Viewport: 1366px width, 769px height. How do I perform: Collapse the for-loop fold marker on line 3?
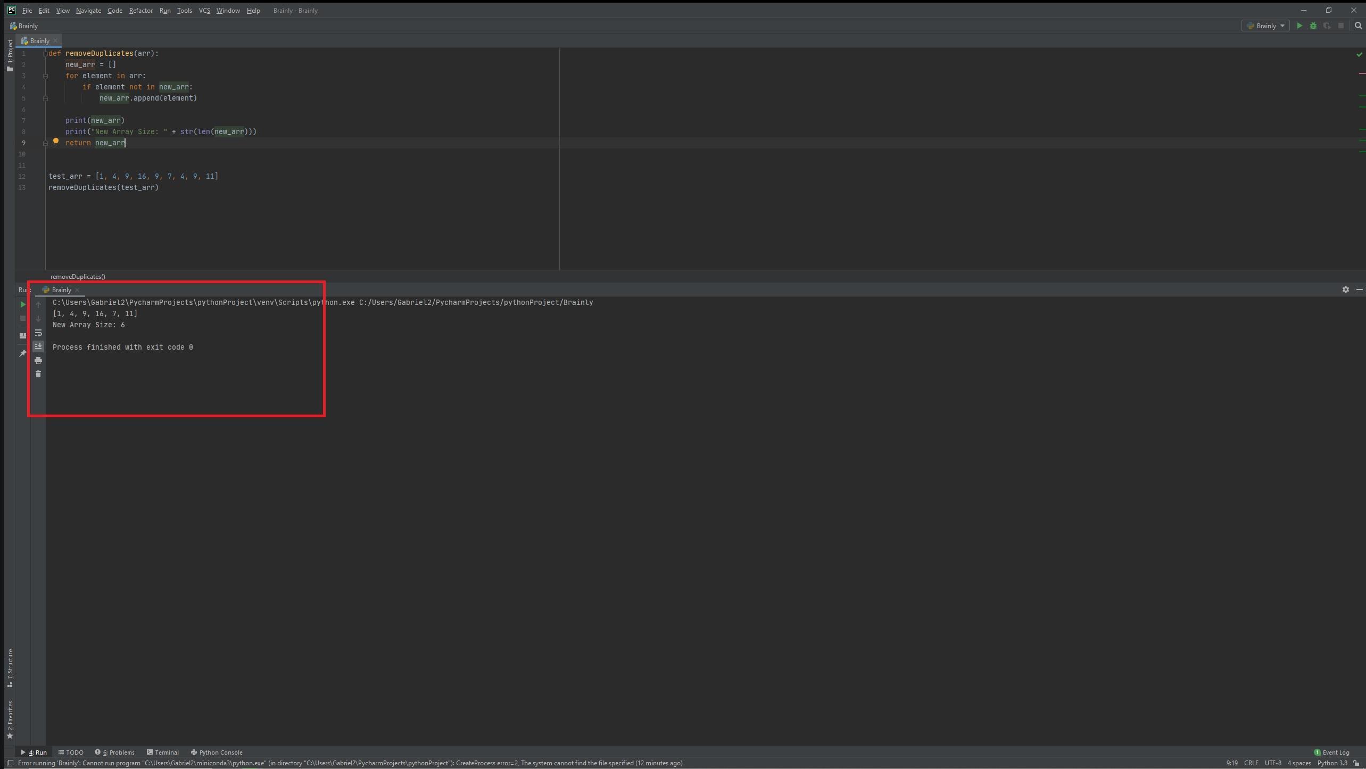(45, 76)
